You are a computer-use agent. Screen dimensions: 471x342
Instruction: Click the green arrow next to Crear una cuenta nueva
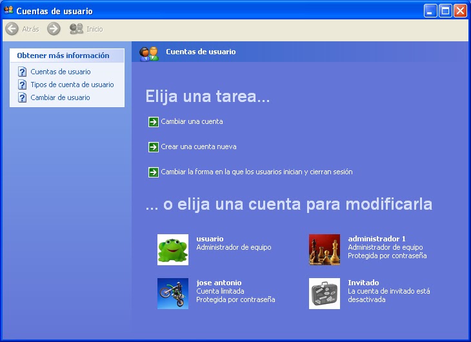(x=153, y=147)
